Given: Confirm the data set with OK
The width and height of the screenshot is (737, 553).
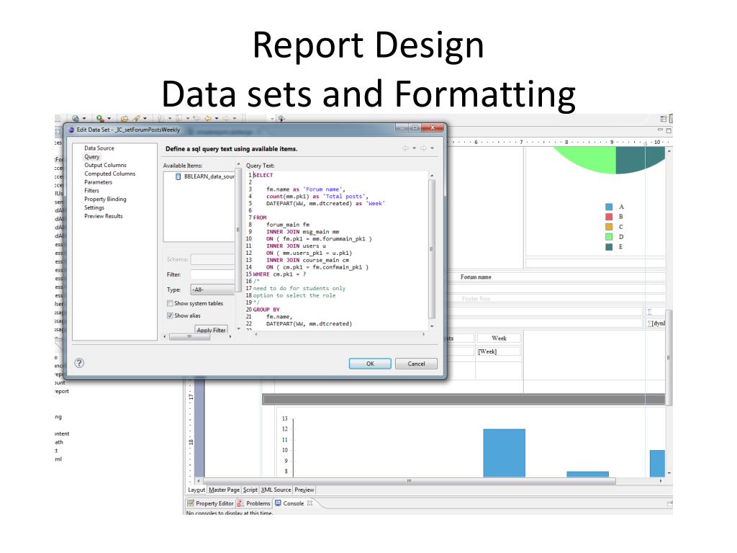Looking at the screenshot, I should [x=370, y=364].
